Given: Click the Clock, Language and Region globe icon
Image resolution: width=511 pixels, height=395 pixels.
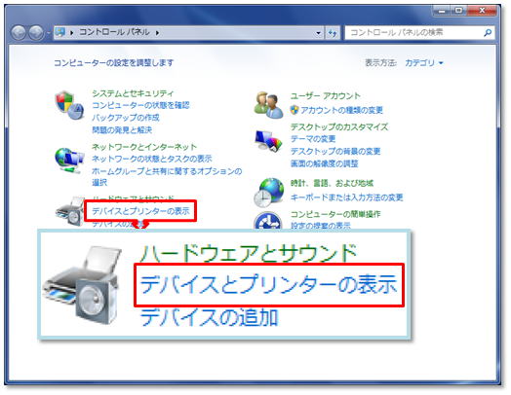Looking at the screenshot, I should coord(268,193).
